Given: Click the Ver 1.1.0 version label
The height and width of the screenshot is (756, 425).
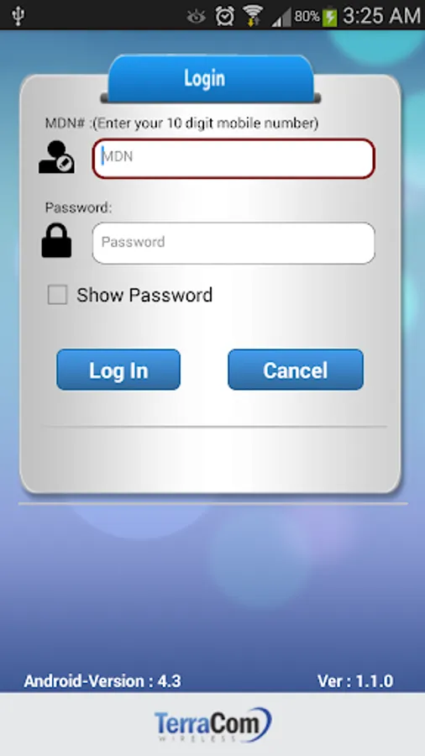Looking at the screenshot, I should click(355, 680).
